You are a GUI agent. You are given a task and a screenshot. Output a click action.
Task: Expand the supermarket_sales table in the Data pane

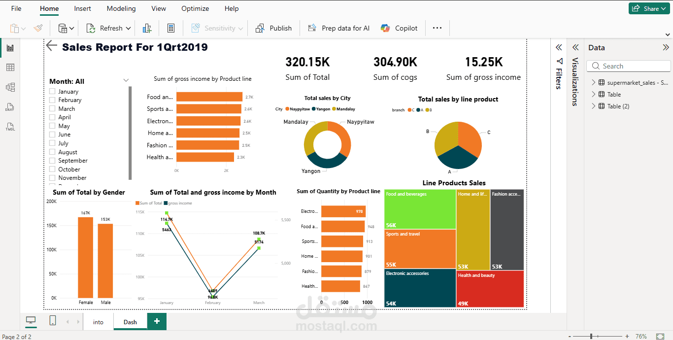[594, 82]
